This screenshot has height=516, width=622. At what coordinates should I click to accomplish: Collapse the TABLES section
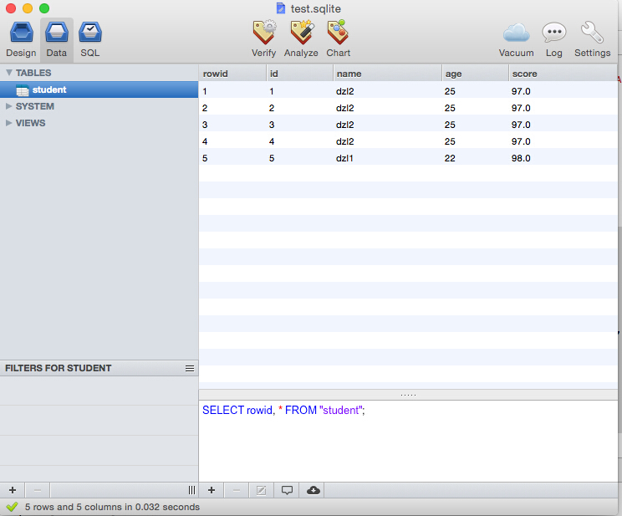pyautogui.click(x=8, y=73)
